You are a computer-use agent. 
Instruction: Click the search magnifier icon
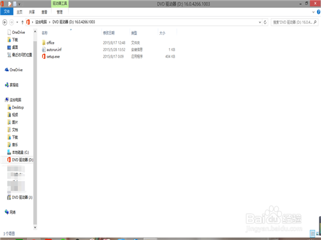[x=315, y=22]
